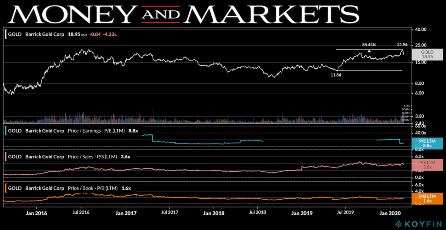Select the Price / Sales - P/S (LTM) label
The image size is (446, 230).
[92, 157]
